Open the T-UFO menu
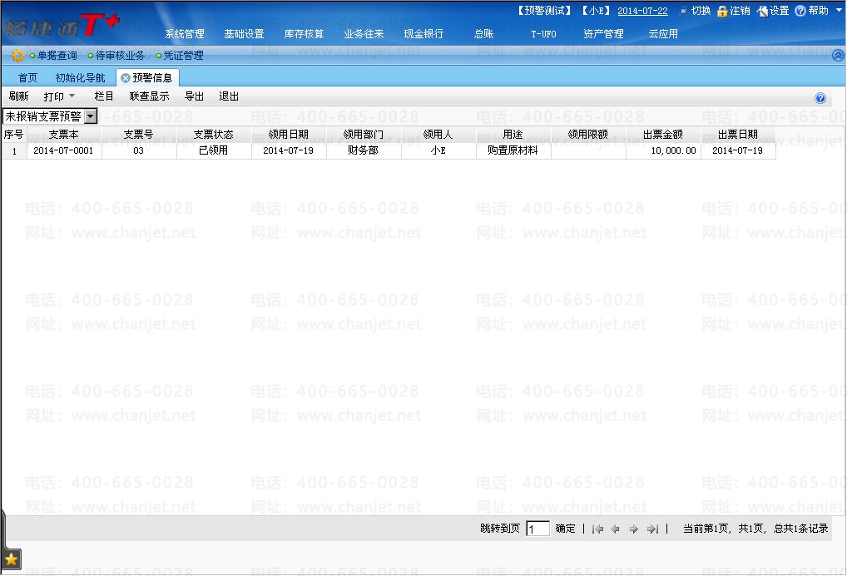Screen dimensions: 847x576 pyautogui.click(x=543, y=33)
